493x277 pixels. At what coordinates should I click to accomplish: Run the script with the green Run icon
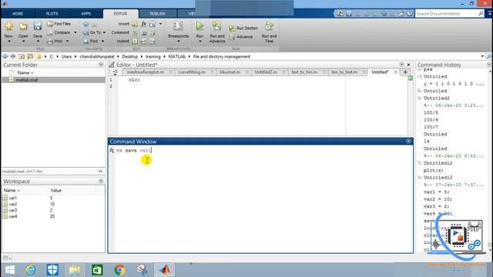pyautogui.click(x=200, y=26)
